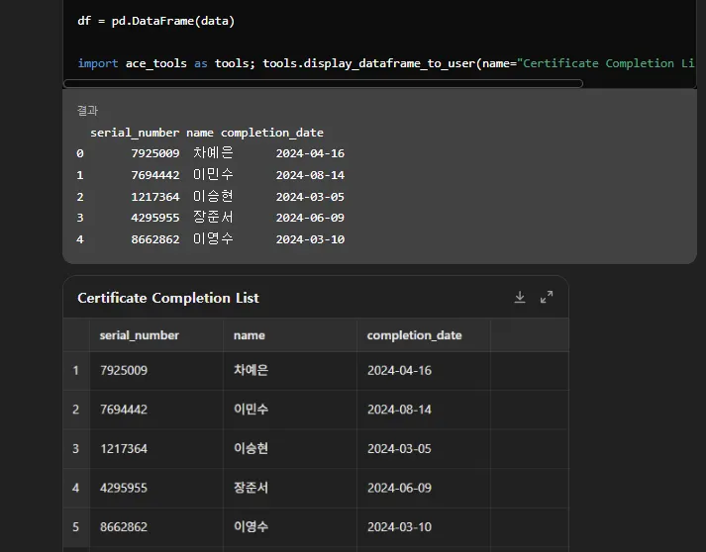This screenshot has width=706, height=552.
Task: Click the table cell showing 2024-03-05
Action: pos(399,449)
